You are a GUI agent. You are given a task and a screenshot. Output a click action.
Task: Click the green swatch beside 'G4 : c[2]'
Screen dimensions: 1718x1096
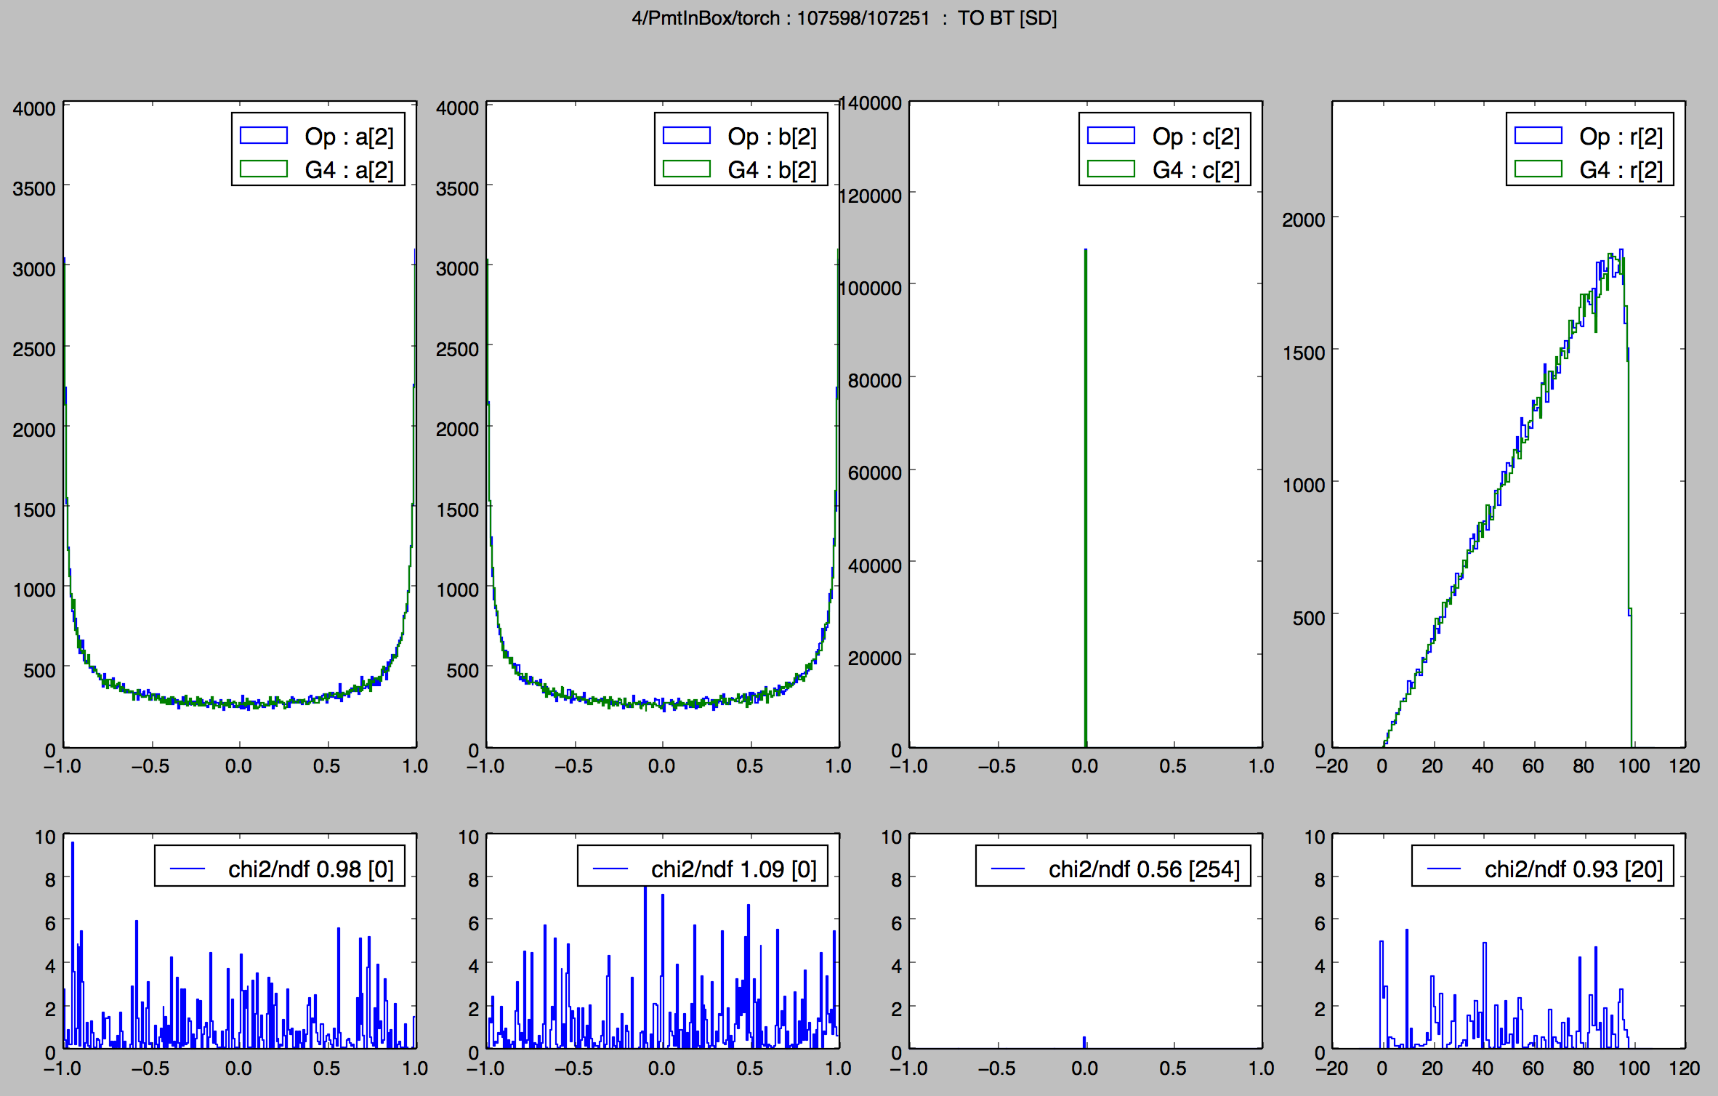pos(1111,169)
